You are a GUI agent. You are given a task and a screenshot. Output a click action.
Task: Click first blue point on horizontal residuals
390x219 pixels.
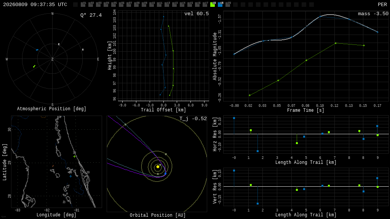tap(234, 118)
